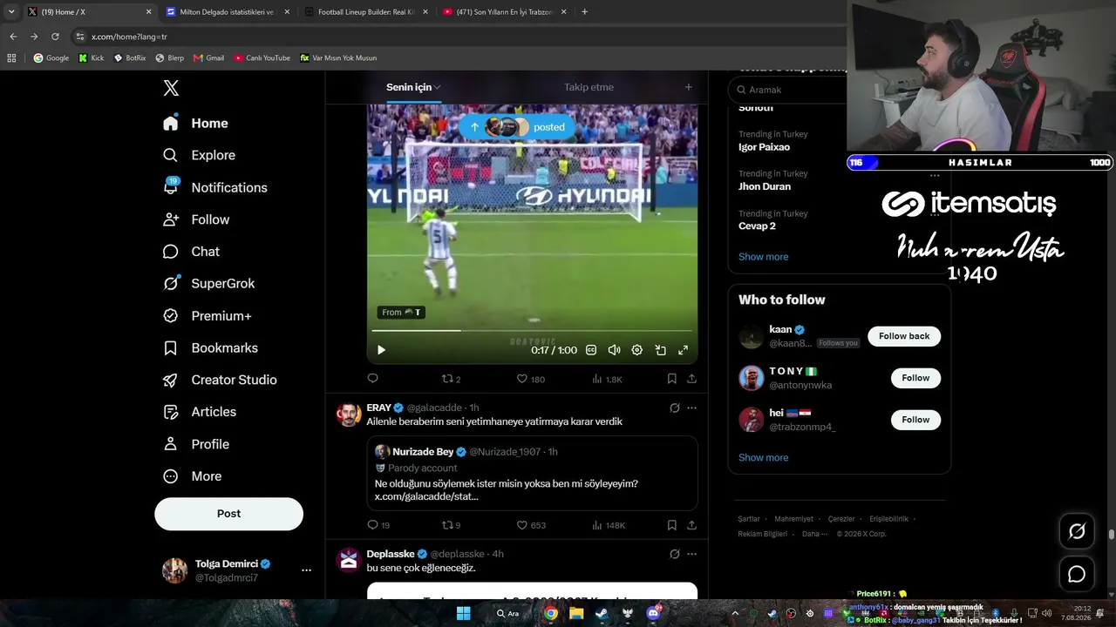The image size is (1116, 627).
Task: Open Bookmarks in the sidebar
Action: [210, 348]
